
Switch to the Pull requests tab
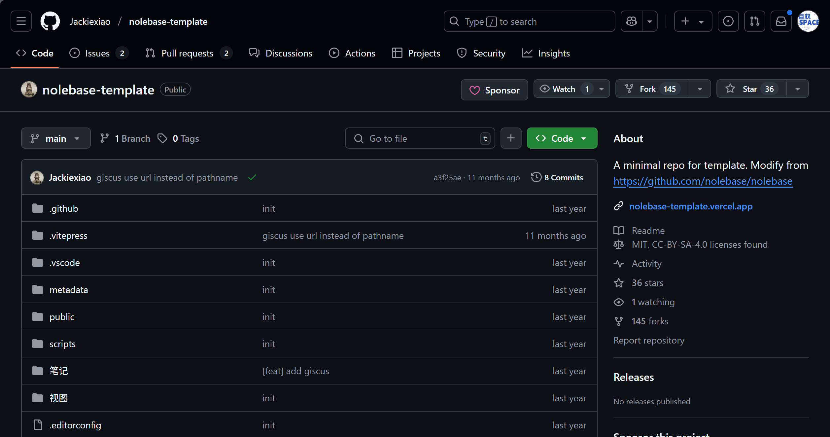point(189,53)
